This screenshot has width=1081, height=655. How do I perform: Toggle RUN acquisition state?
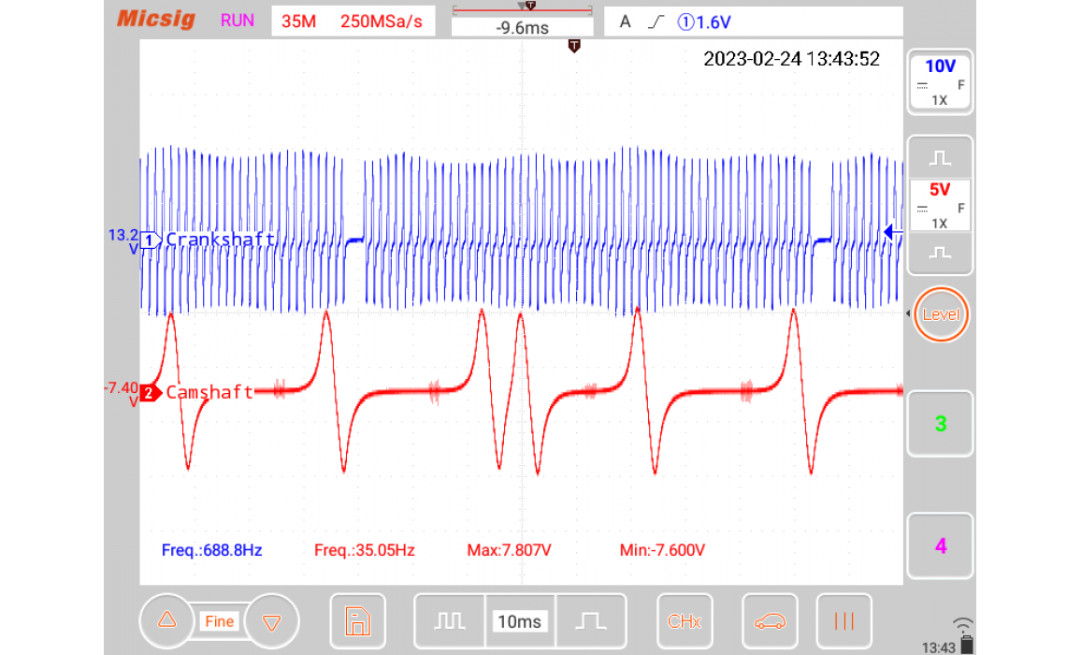click(x=238, y=21)
